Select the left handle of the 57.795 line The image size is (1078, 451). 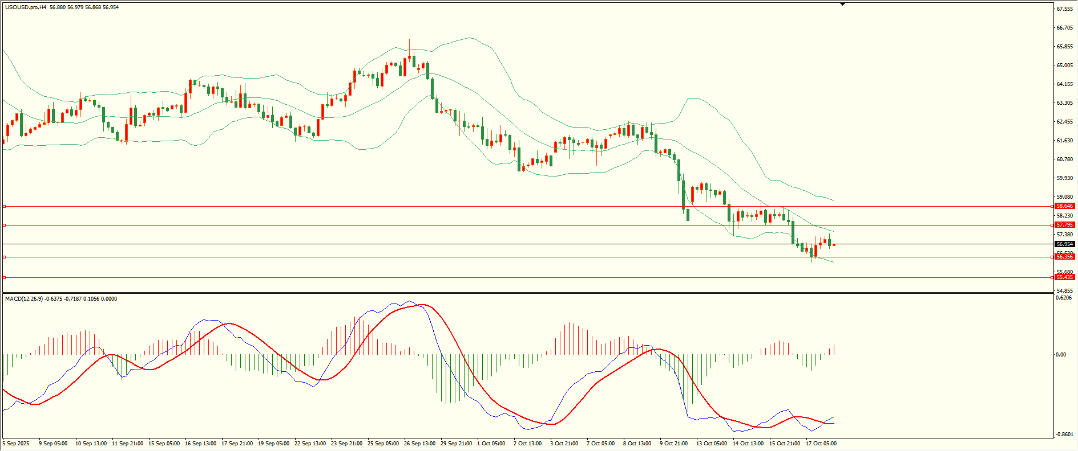coord(5,225)
